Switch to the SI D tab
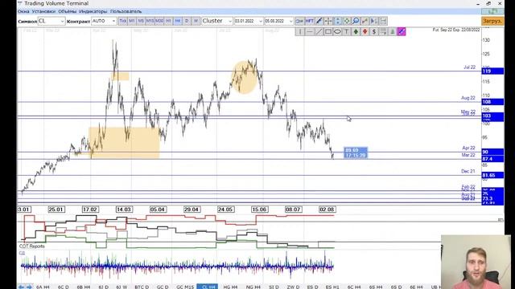 [x=274, y=287]
